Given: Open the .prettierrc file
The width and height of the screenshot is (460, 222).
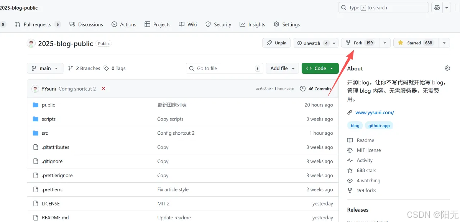Looking at the screenshot, I should point(52,189).
